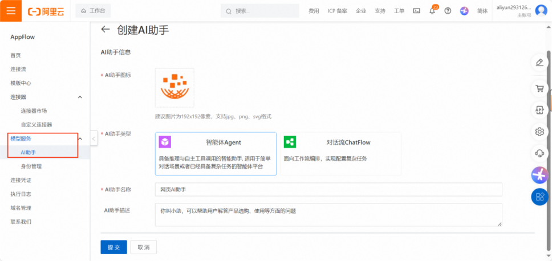The image size is (552, 261).
Task: Open the ICP 备案 menu
Action: click(x=337, y=11)
